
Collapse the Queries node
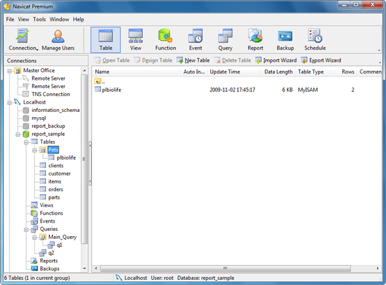point(26,230)
